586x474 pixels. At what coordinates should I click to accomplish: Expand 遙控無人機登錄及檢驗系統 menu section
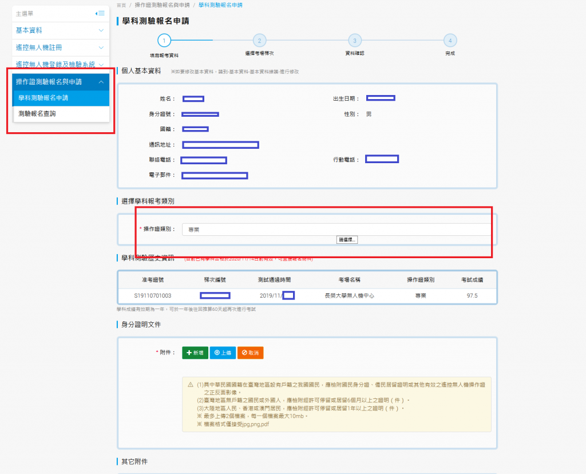coord(101,65)
